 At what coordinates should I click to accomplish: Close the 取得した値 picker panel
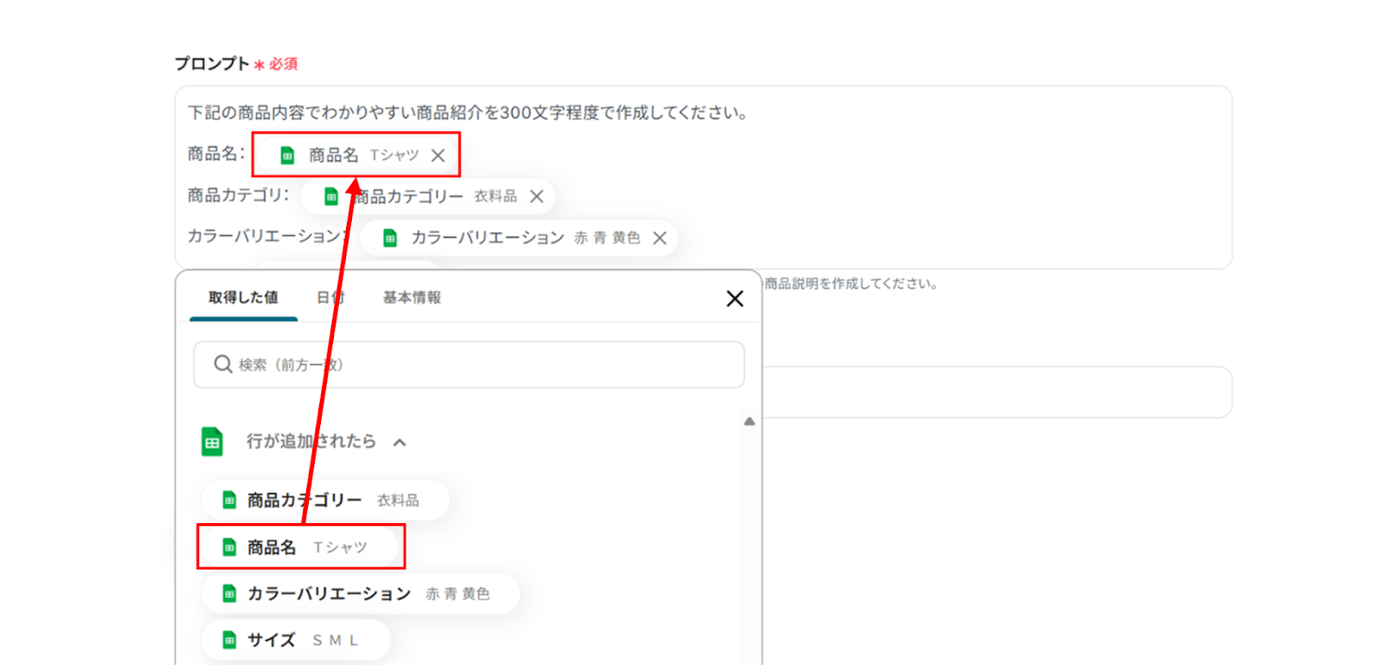734,298
